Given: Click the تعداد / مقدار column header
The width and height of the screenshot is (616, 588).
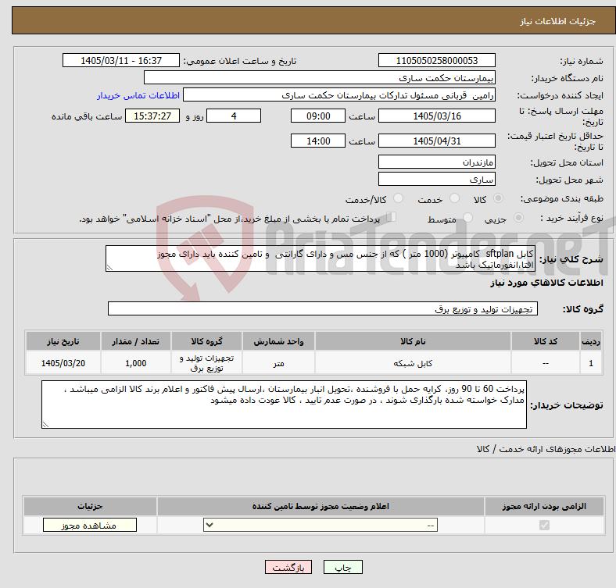Looking at the screenshot, I should coord(135,341).
